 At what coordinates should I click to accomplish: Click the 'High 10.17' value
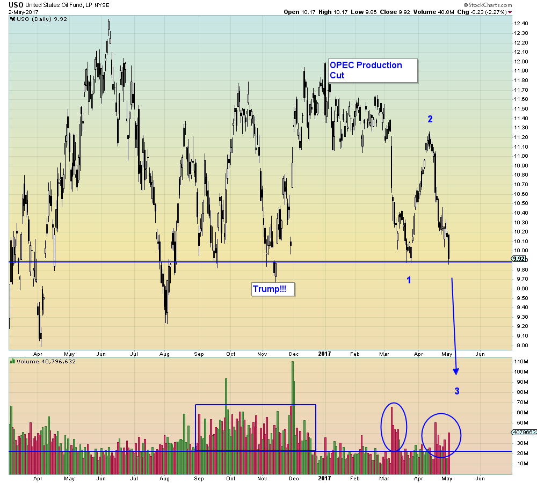coord(333,12)
